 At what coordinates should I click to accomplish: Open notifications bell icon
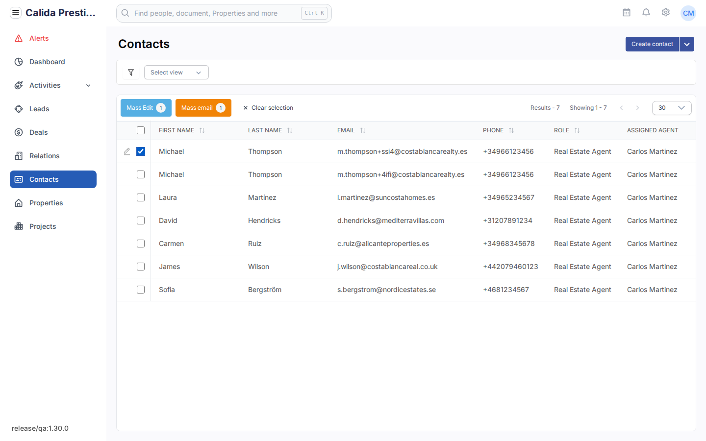[646, 13]
